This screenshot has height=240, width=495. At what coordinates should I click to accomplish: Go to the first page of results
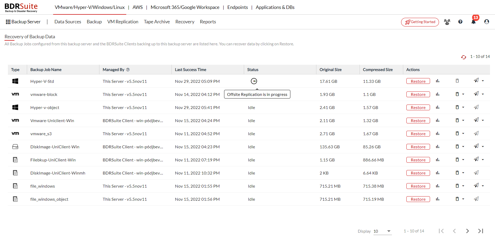pos(441,231)
